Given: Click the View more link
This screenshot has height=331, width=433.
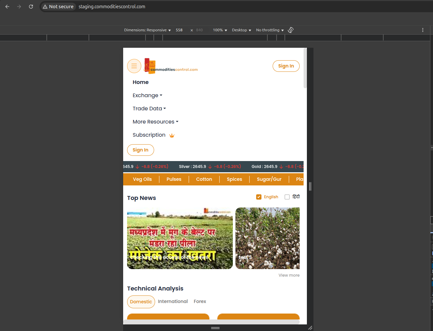Looking at the screenshot, I should click(x=289, y=275).
